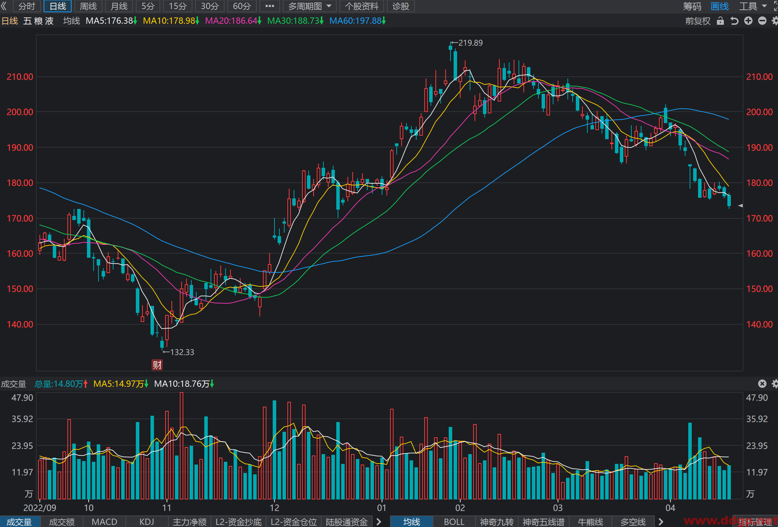Select the MACD indicator tab
The width and height of the screenshot is (778, 527).
(104, 522)
